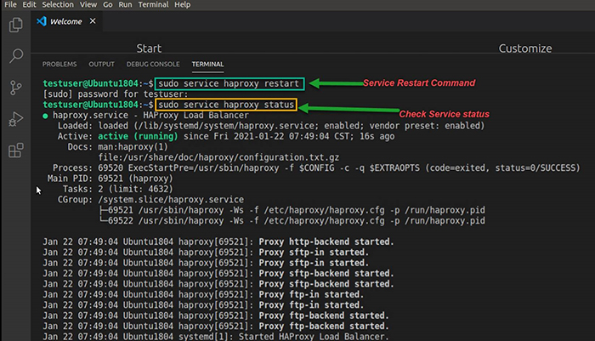The image size is (595, 341).
Task: Select the Welcome editor tab
Action: (x=66, y=20)
